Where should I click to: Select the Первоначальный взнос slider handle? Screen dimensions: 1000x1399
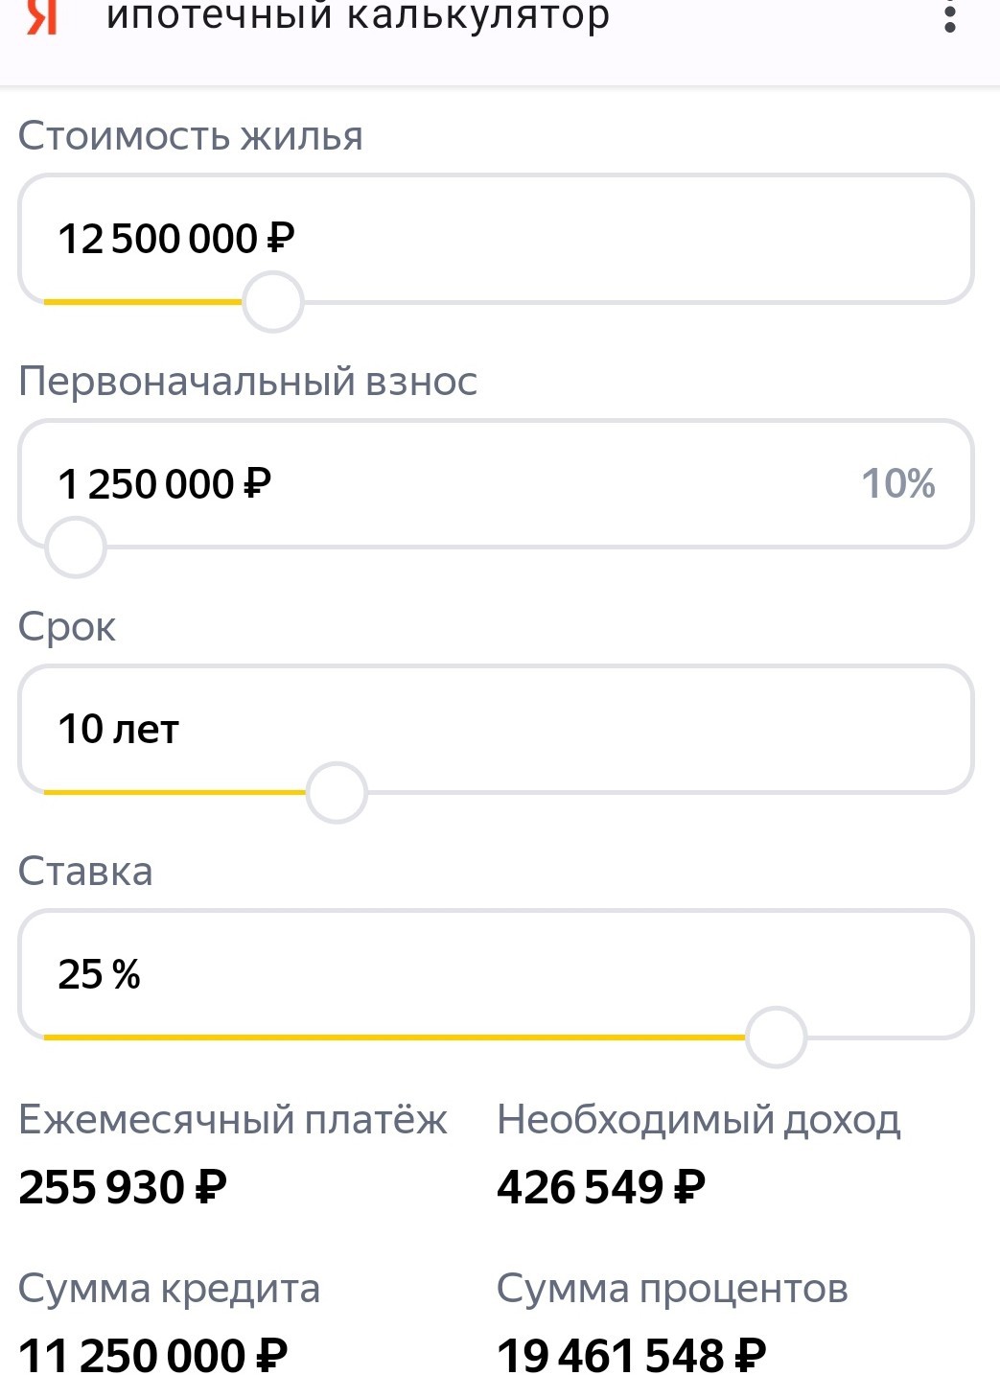coord(76,548)
